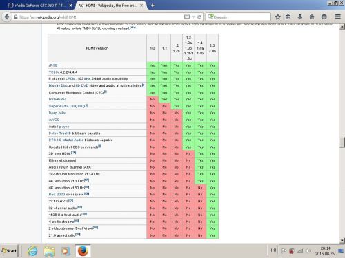This screenshot has width=345, height=258.
Task: Open the Action Center flag tray icon
Action: point(284,251)
